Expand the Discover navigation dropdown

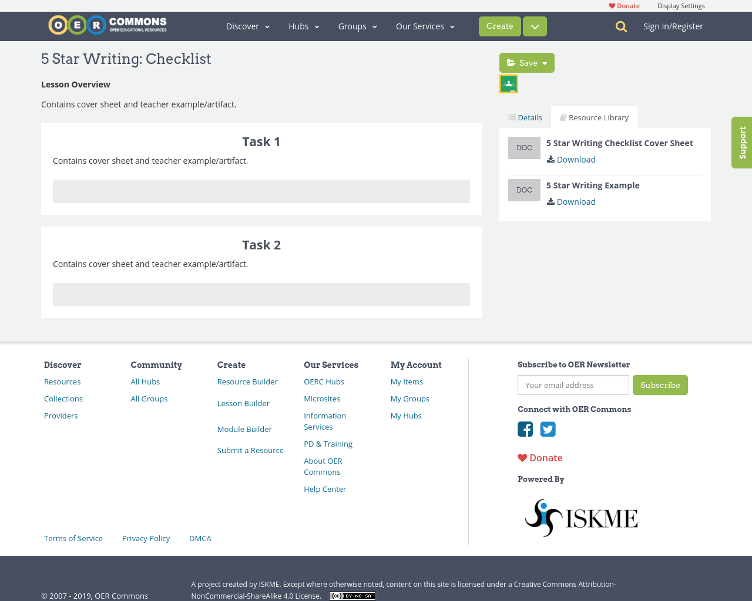tap(247, 26)
